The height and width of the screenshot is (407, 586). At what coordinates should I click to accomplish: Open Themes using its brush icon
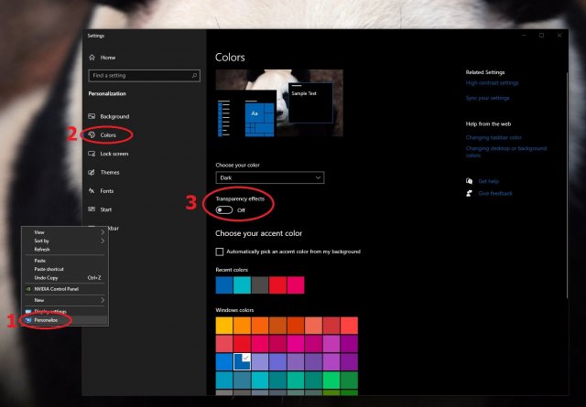click(92, 172)
